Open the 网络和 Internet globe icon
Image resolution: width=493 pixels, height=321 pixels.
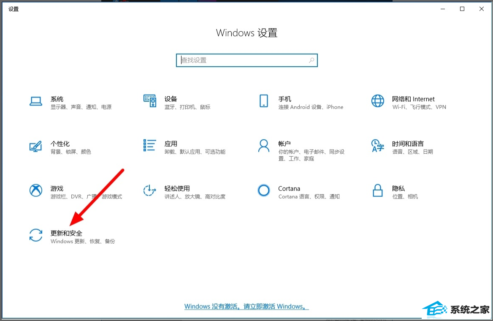(x=378, y=101)
